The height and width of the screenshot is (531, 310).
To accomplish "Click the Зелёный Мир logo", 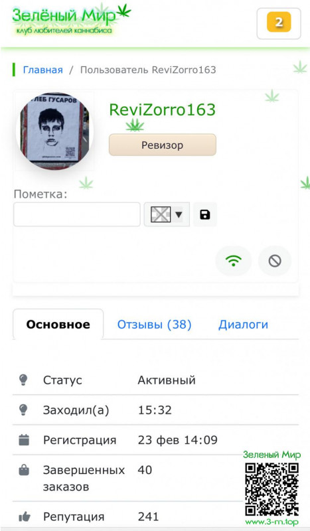I will (x=71, y=19).
